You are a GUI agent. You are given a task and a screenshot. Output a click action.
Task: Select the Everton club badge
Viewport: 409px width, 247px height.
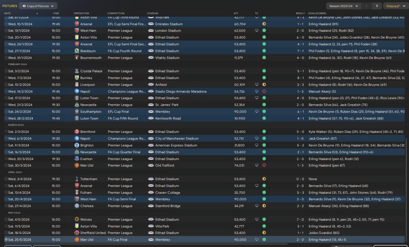(x=77, y=159)
